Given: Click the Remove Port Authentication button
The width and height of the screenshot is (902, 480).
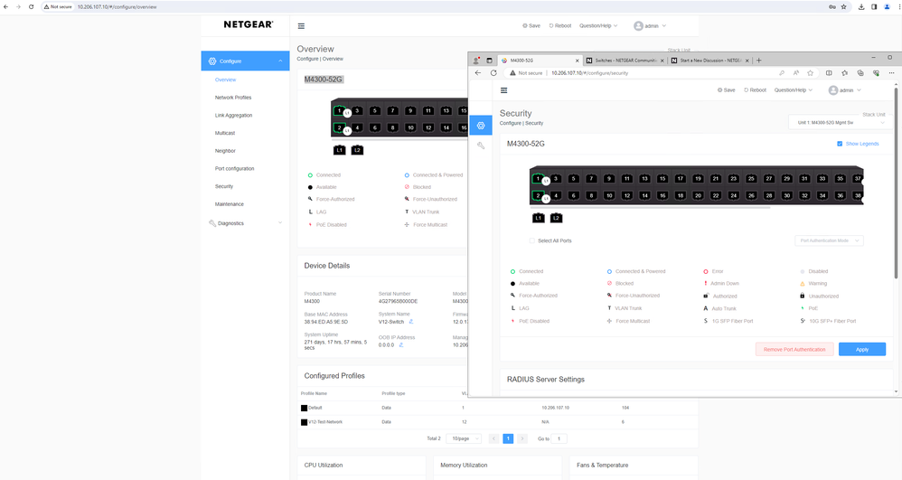Looking at the screenshot, I should 794,349.
